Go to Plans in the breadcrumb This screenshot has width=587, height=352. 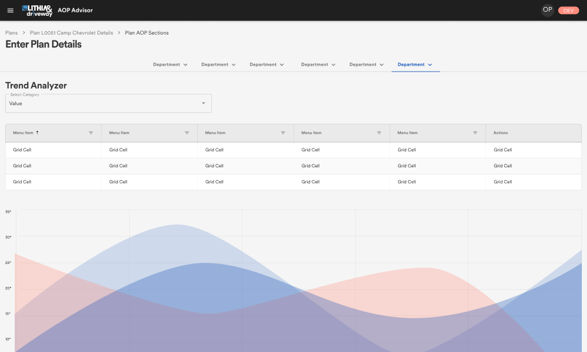[x=12, y=33]
